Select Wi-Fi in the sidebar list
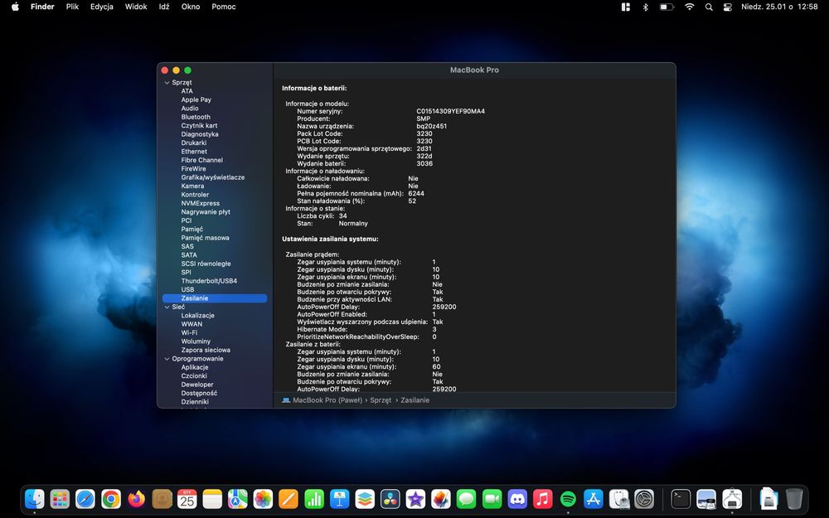 tap(189, 332)
